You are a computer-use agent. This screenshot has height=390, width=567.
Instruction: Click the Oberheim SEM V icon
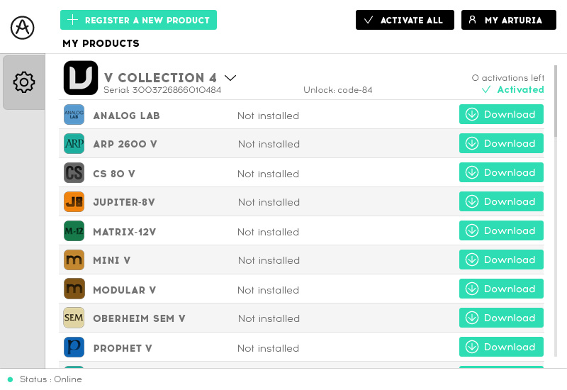click(74, 318)
